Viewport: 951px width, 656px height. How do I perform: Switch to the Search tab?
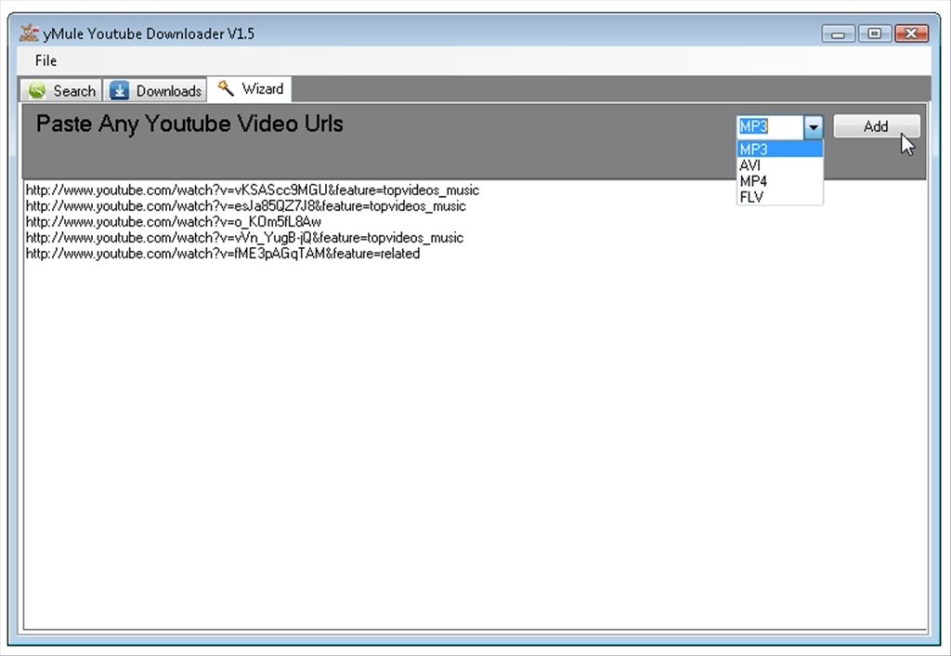[60, 90]
